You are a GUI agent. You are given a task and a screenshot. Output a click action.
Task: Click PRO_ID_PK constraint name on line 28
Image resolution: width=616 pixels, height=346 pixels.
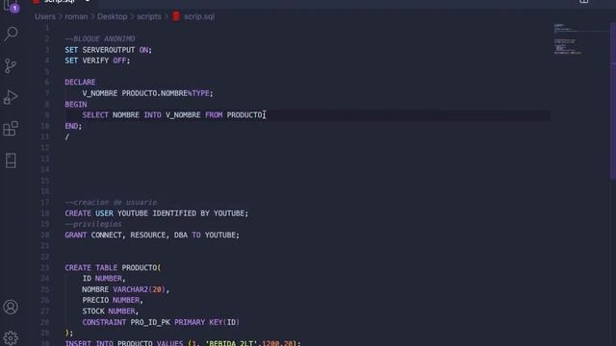[x=150, y=322]
